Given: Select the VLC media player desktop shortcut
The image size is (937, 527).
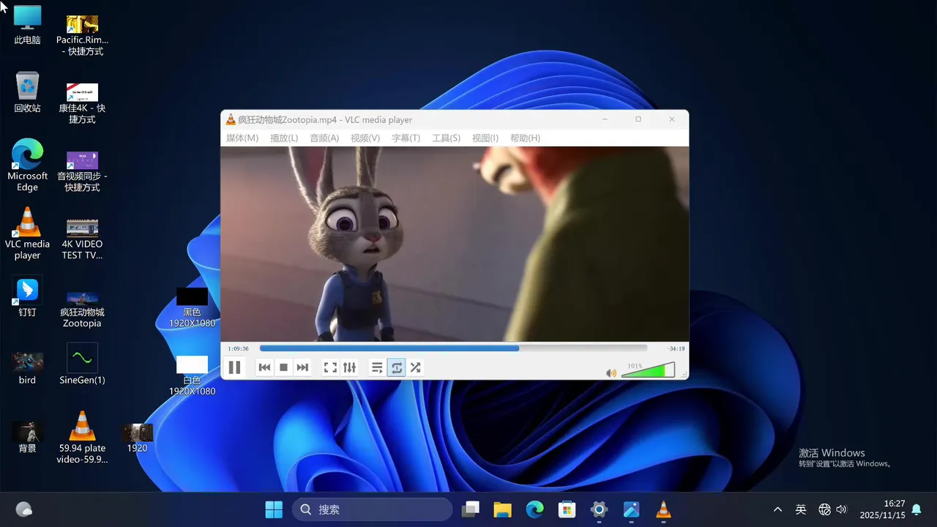Looking at the screenshot, I should point(27,233).
